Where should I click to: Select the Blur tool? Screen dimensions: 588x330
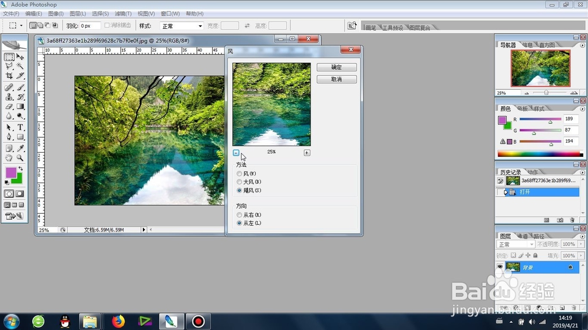(9, 116)
